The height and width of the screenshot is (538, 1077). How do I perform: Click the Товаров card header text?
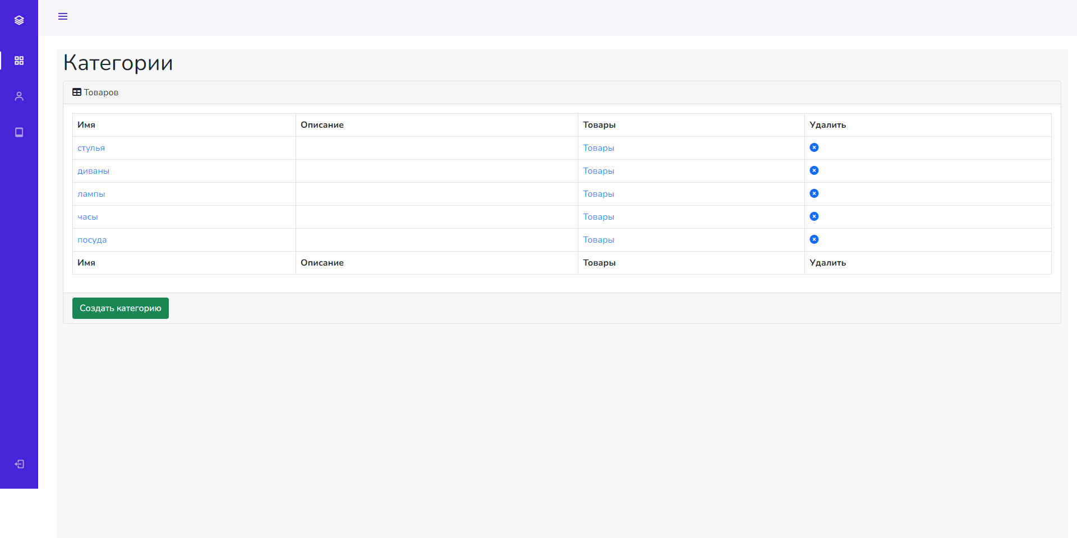(x=101, y=92)
